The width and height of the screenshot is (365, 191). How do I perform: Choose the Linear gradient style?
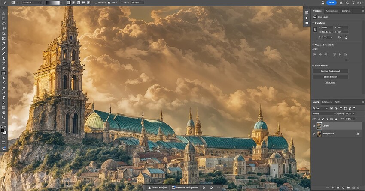click(69, 3)
